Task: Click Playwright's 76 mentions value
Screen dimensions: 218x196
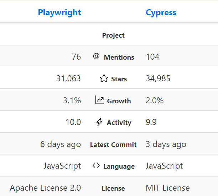Action: tap(76, 57)
